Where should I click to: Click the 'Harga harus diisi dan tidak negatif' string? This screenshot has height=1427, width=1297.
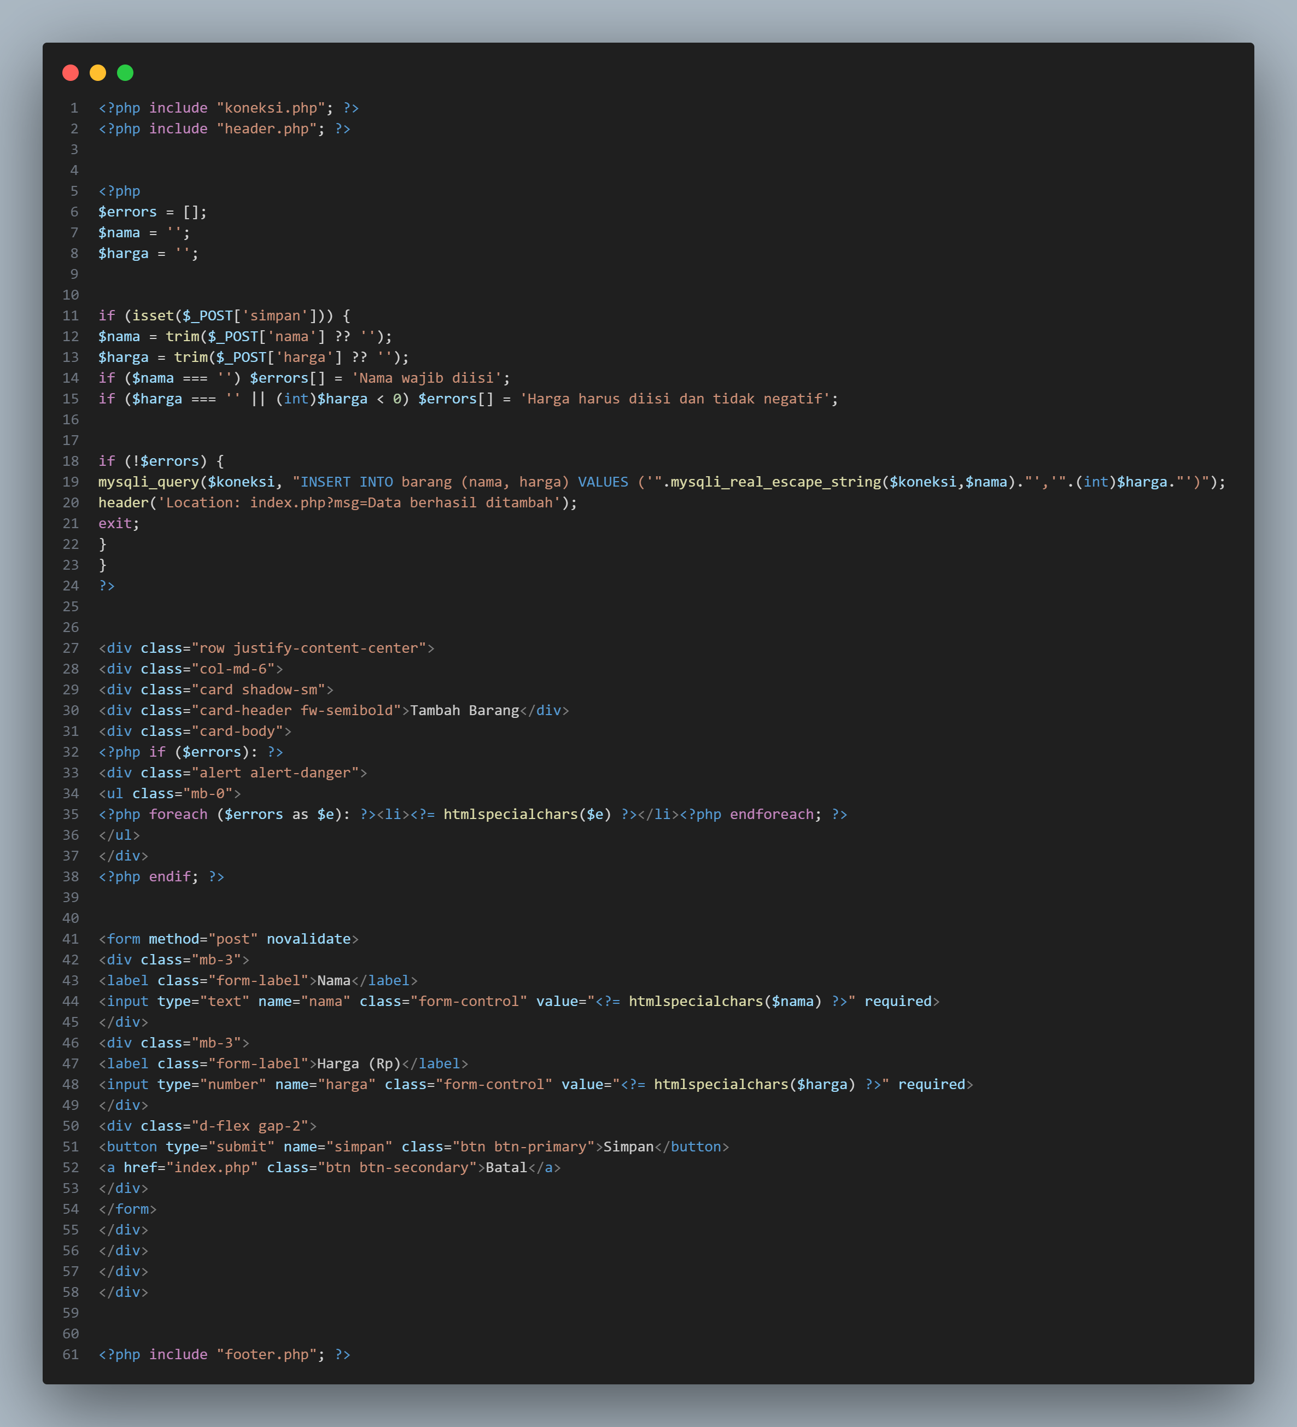(675, 399)
